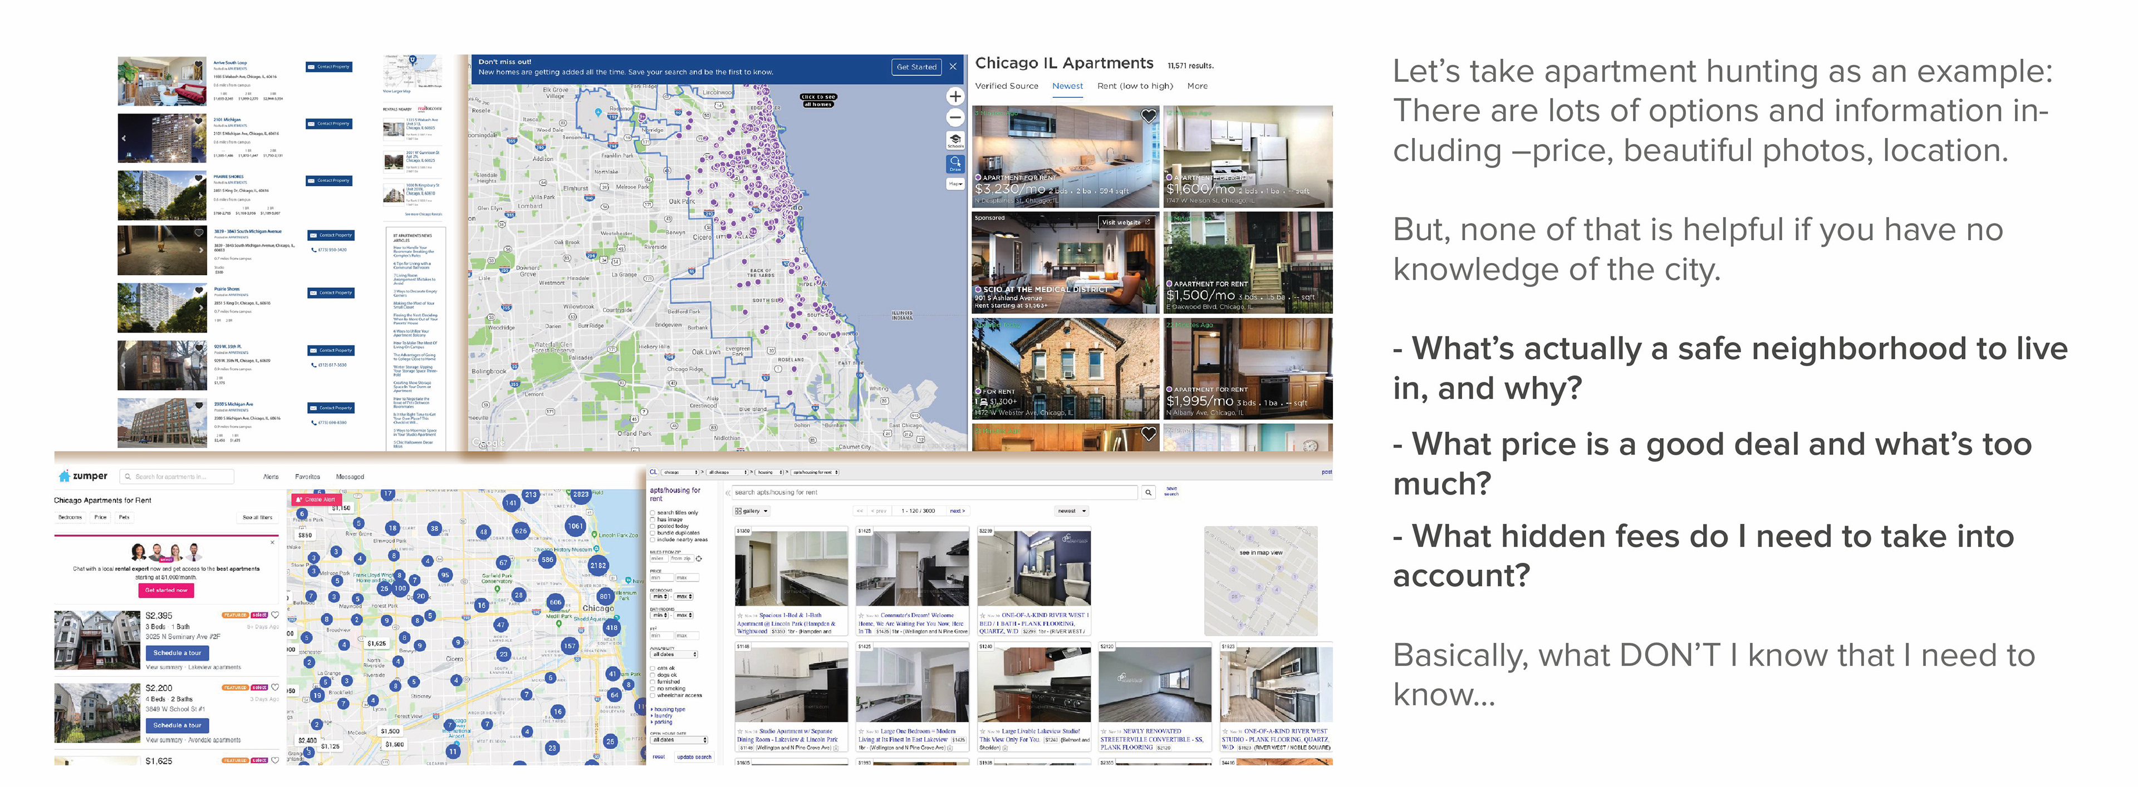Favorite the $1,625 Zumper listing heart
Image resolution: width=2138 pixels, height=787 pixels.
[x=276, y=760]
